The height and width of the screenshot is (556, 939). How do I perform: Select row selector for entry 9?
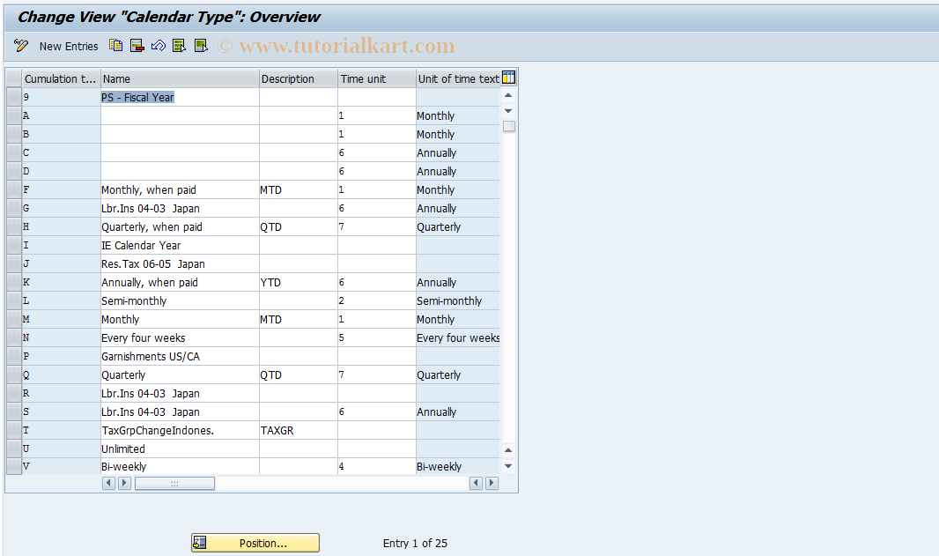[14, 97]
